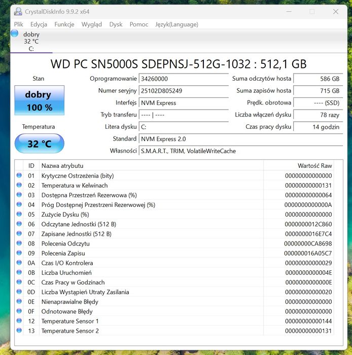The width and height of the screenshot is (352, 355).
Task: Click the NVM Express interface field
Action: click(184, 103)
